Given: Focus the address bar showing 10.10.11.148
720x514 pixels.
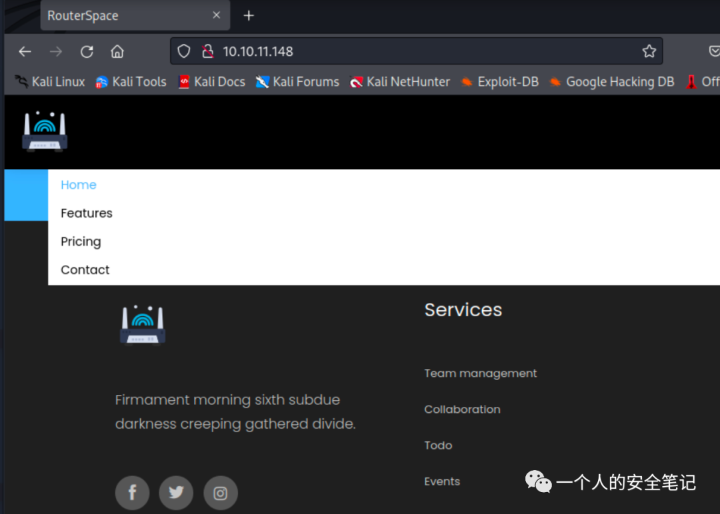Looking at the screenshot, I should [x=416, y=51].
